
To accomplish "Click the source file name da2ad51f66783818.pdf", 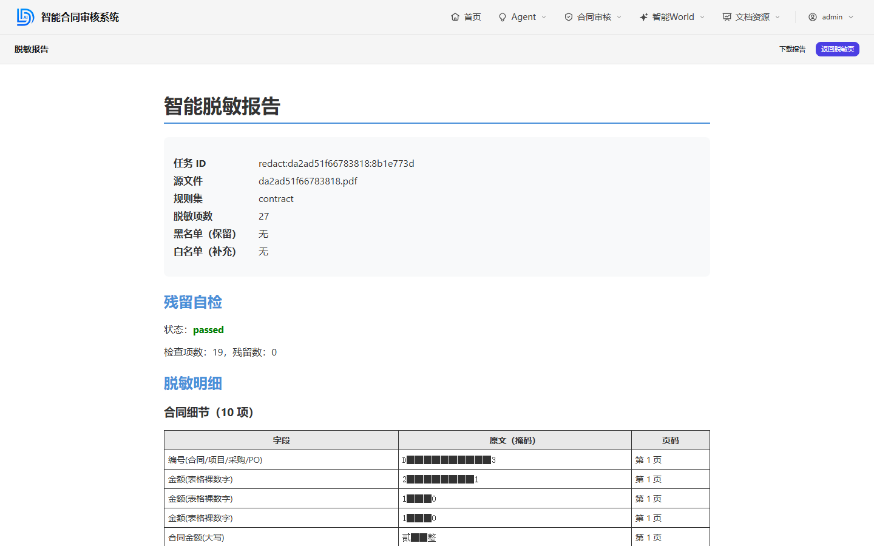I will pos(308,181).
